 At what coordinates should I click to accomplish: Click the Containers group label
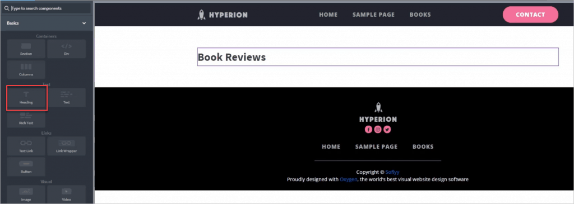(46, 36)
